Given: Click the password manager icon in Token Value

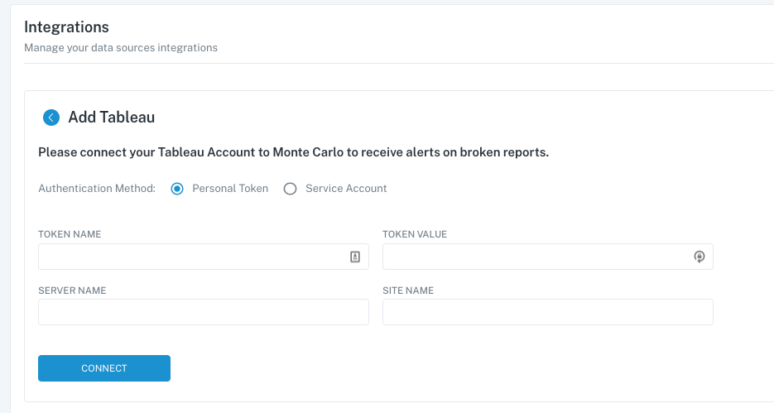Looking at the screenshot, I should tap(699, 257).
